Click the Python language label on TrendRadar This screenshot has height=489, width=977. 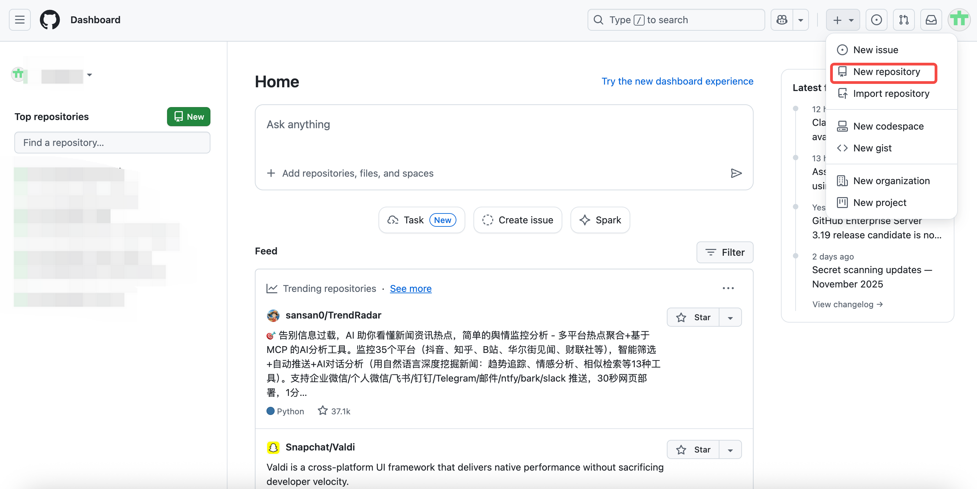click(285, 411)
